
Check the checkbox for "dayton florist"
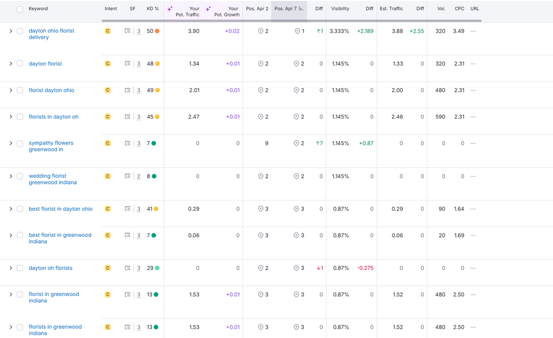pos(20,64)
